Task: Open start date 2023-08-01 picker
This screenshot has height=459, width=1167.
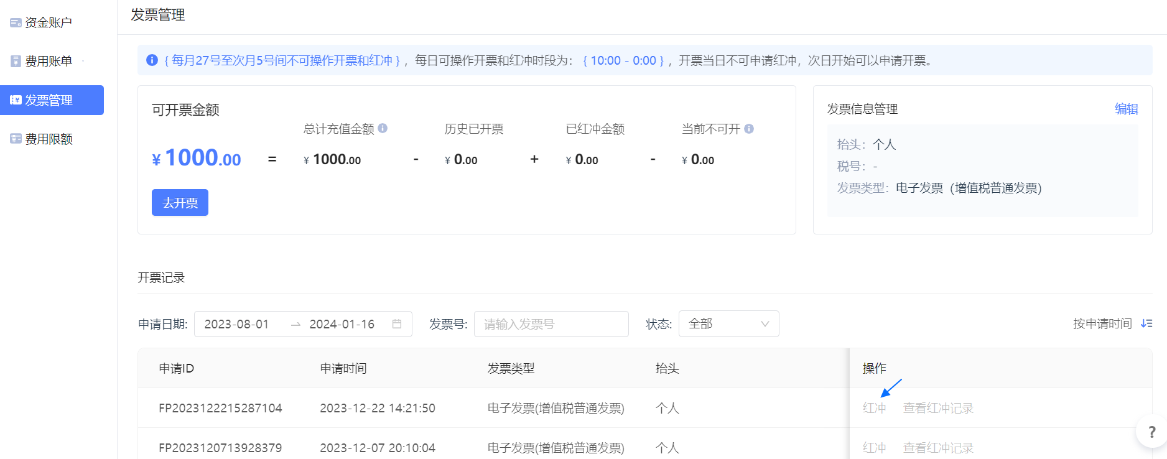Action: 236,324
